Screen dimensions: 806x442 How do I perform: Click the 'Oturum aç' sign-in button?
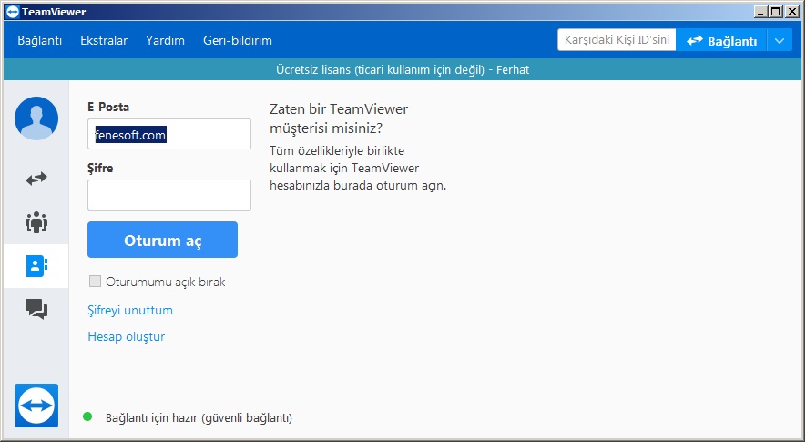[x=162, y=240]
